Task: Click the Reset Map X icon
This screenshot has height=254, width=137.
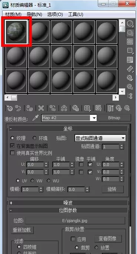Action: (41, 108)
